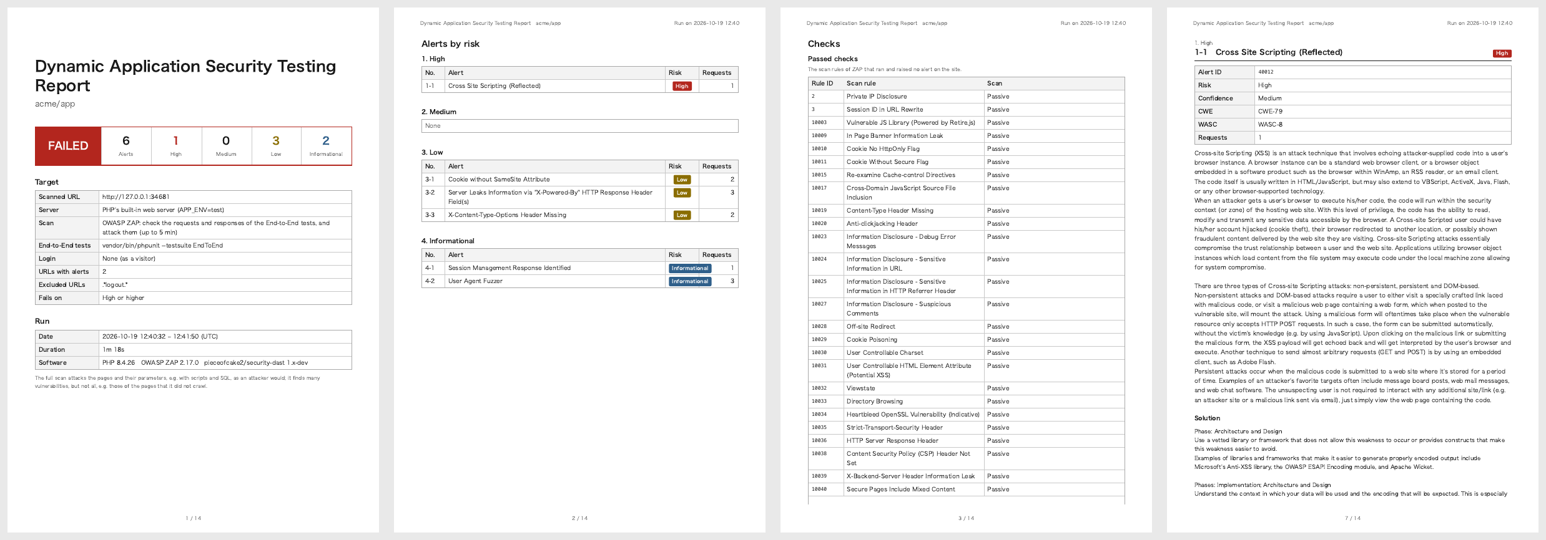1546x540 pixels.
Task: Click 'Vulnerable JS Library (Powered by Retire.js)' rule
Action: [911, 123]
